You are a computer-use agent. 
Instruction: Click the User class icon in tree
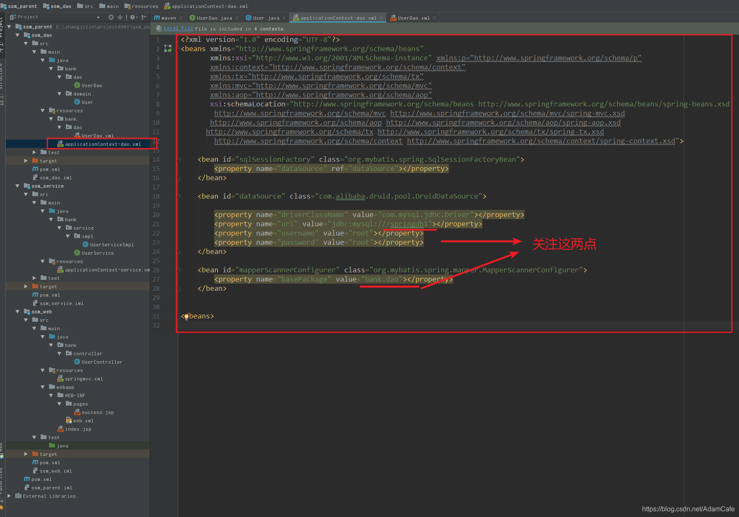click(77, 102)
